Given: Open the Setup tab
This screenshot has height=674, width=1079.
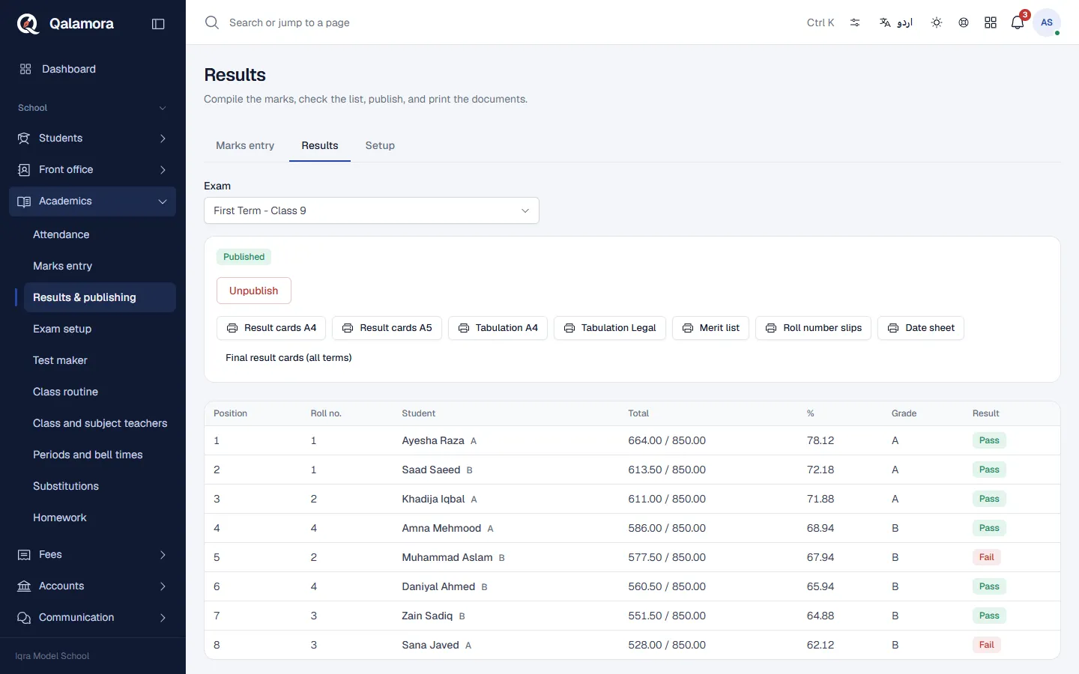Looking at the screenshot, I should point(380,145).
